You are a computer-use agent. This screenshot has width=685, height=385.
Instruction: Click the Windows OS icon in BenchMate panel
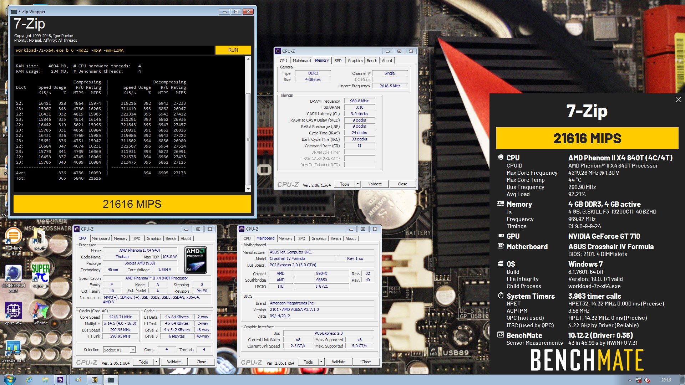501,264
